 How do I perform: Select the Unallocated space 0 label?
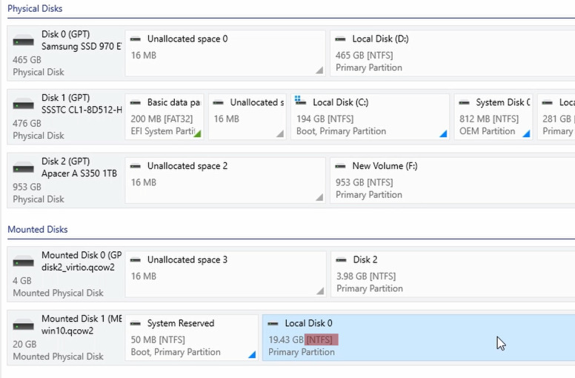(187, 39)
